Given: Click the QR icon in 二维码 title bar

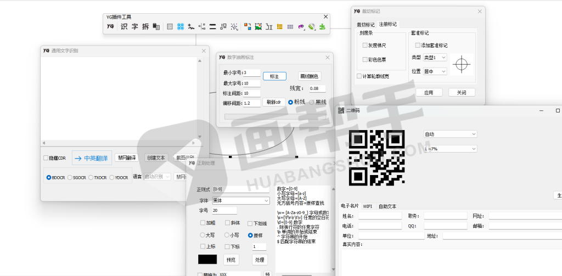Looking at the screenshot, I should [341, 111].
